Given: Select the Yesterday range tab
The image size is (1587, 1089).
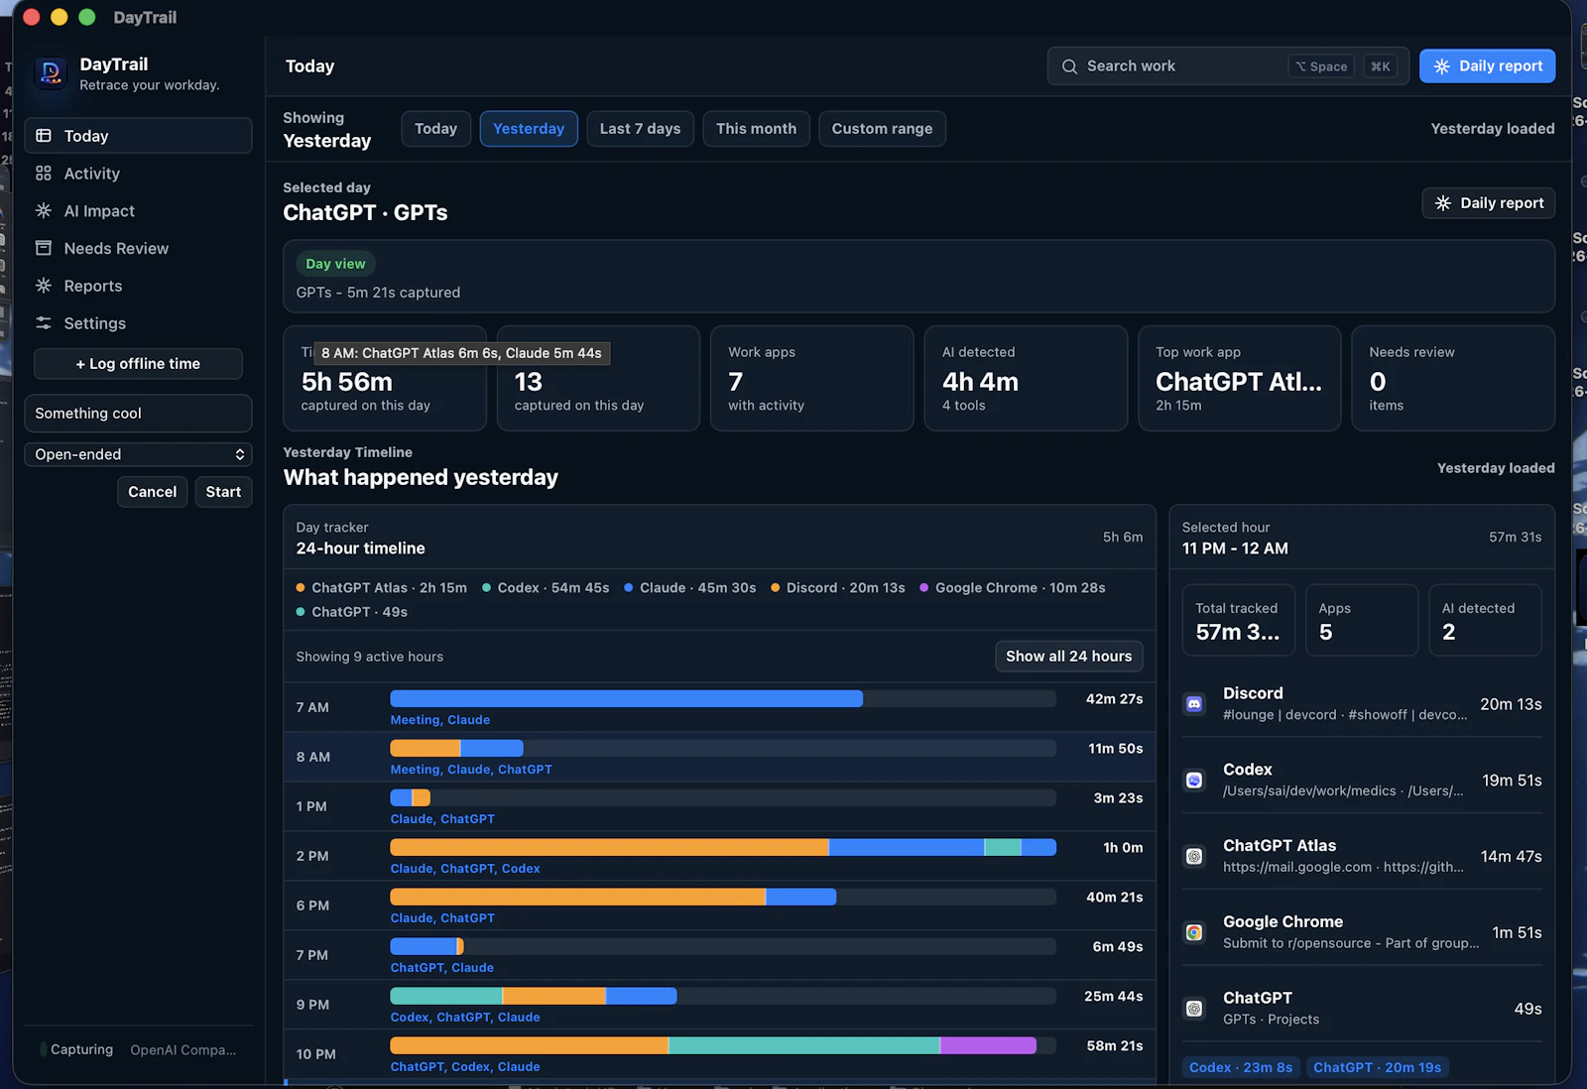Looking at the screenshot, I should coord(529,129).
